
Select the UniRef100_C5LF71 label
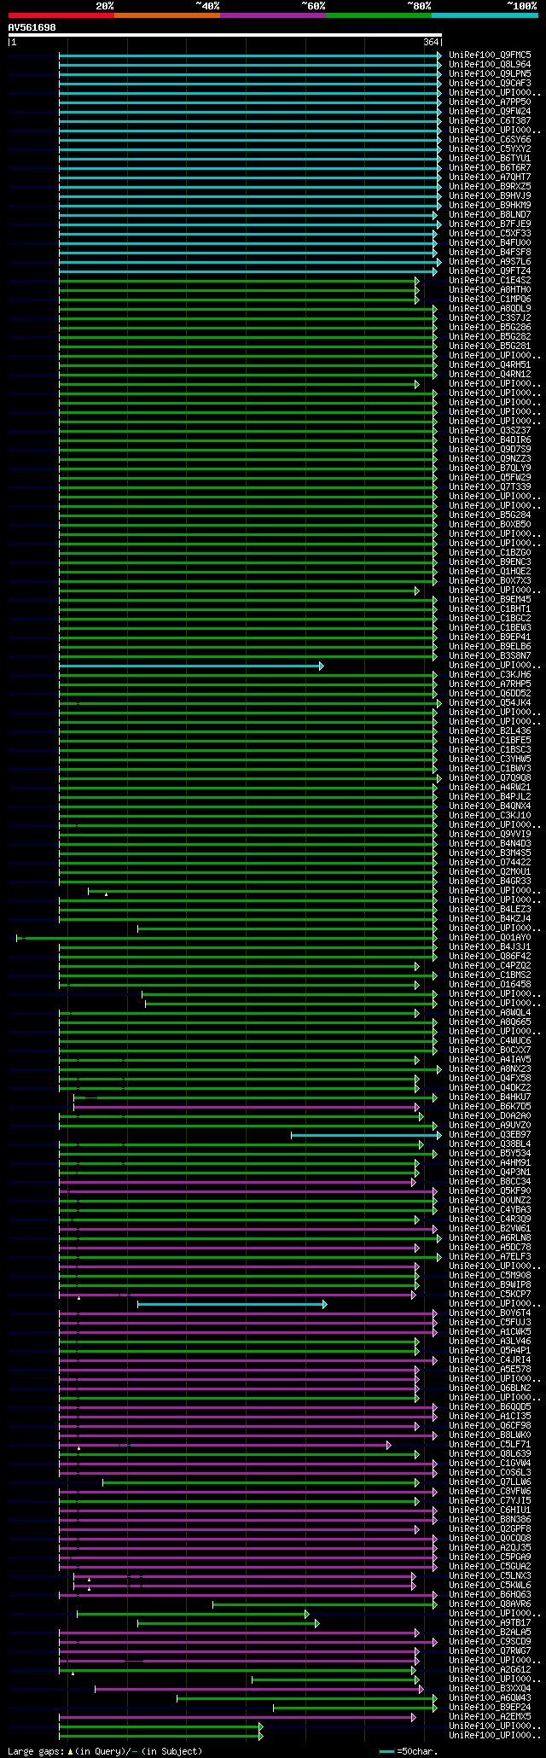click(x=490, y=1444)
